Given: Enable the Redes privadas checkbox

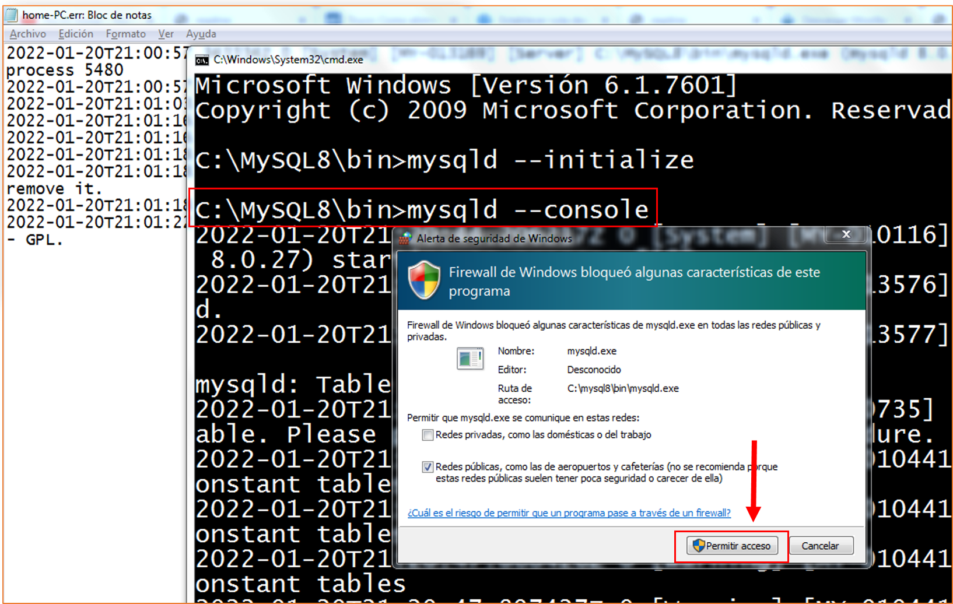Looking at the screenshot, I should click(x=428, y=435).
